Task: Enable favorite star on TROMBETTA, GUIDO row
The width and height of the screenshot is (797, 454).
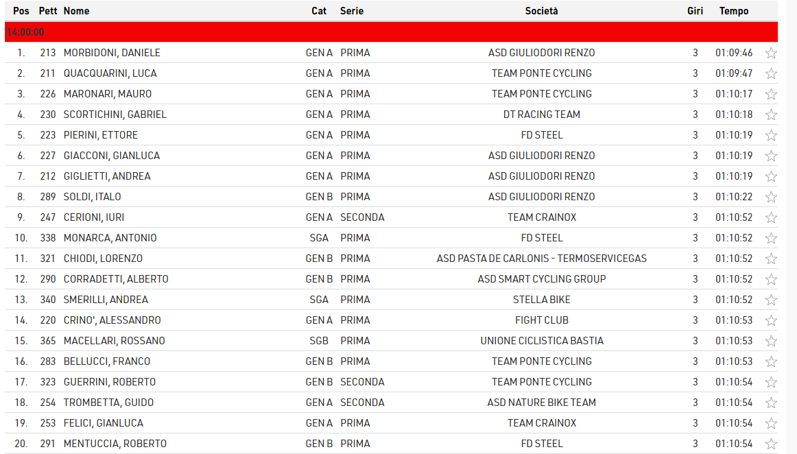Action: (x=771, y=403)
